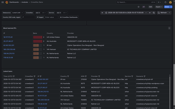
Task: Open IP 158.94.210.113 in Latest bans
Action: click(x=43, y=92)
